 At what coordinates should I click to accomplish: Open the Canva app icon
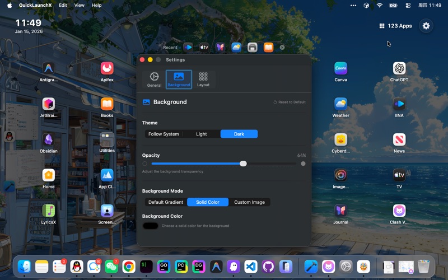coord(340,68)
